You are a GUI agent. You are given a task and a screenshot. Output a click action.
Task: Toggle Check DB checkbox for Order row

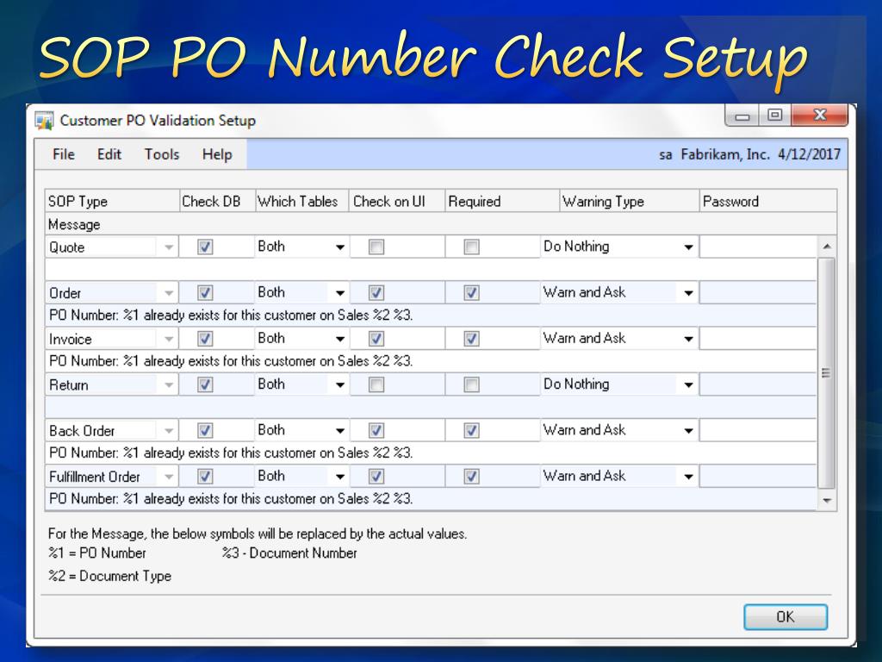click(x=205, y=293)
